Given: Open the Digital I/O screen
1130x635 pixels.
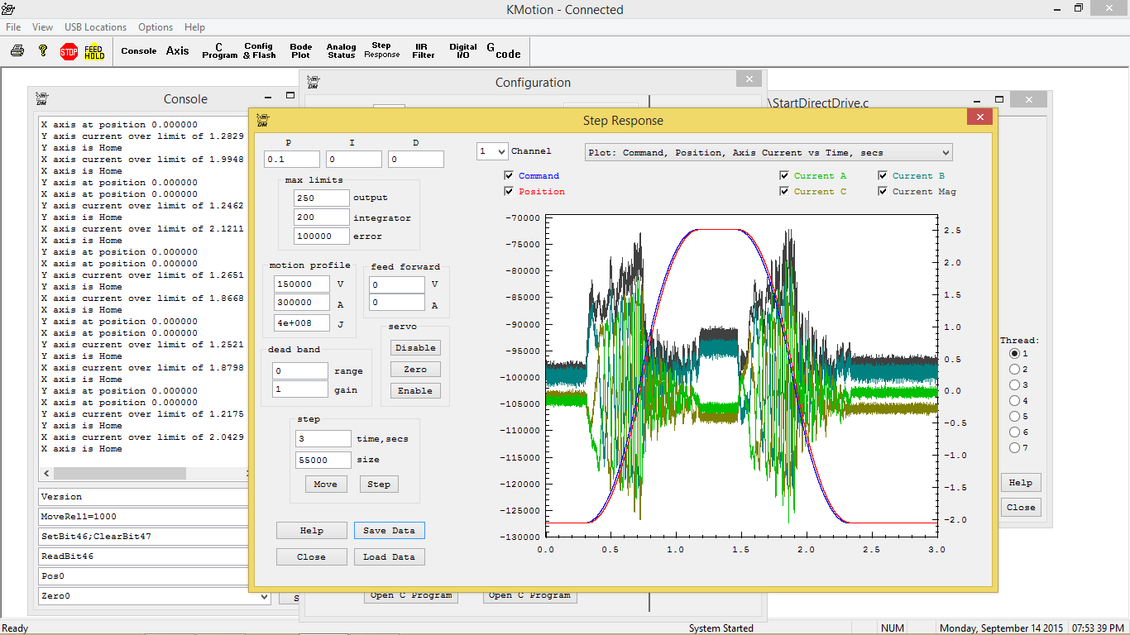Looking at the screenshot, I should (463, 51).
